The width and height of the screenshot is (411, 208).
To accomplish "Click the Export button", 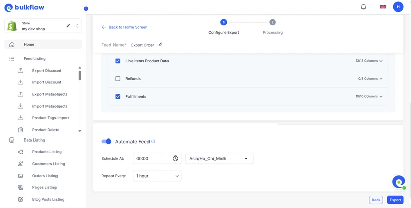I will point(395,200).
